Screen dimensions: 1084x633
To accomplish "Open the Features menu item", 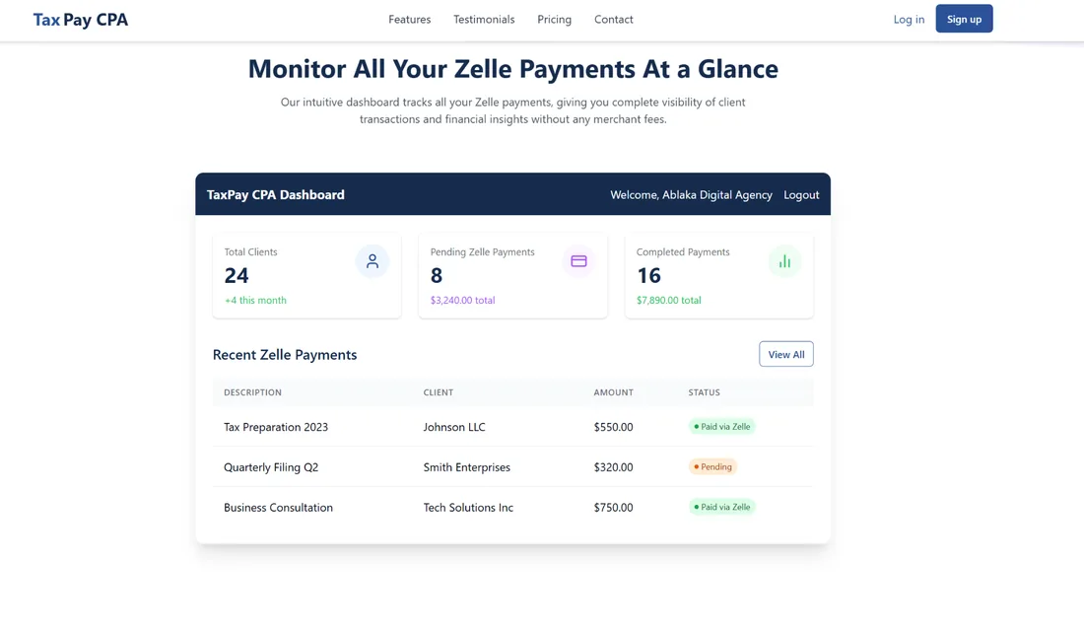I will [409, 20].
